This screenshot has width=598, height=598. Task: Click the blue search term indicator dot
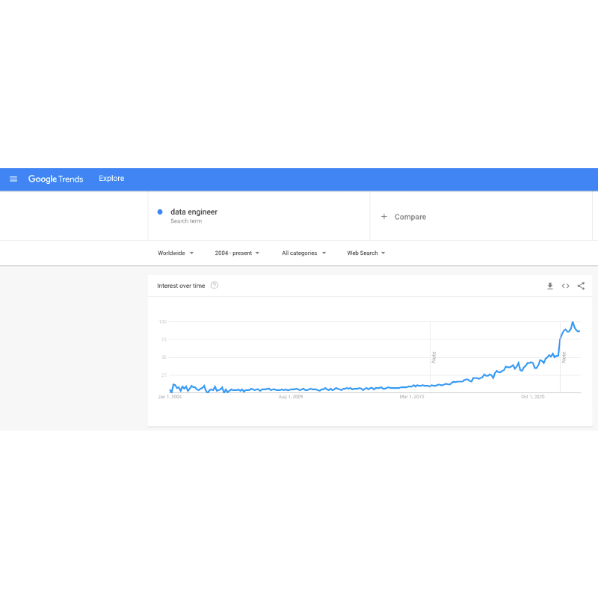(x=160, y=212)
